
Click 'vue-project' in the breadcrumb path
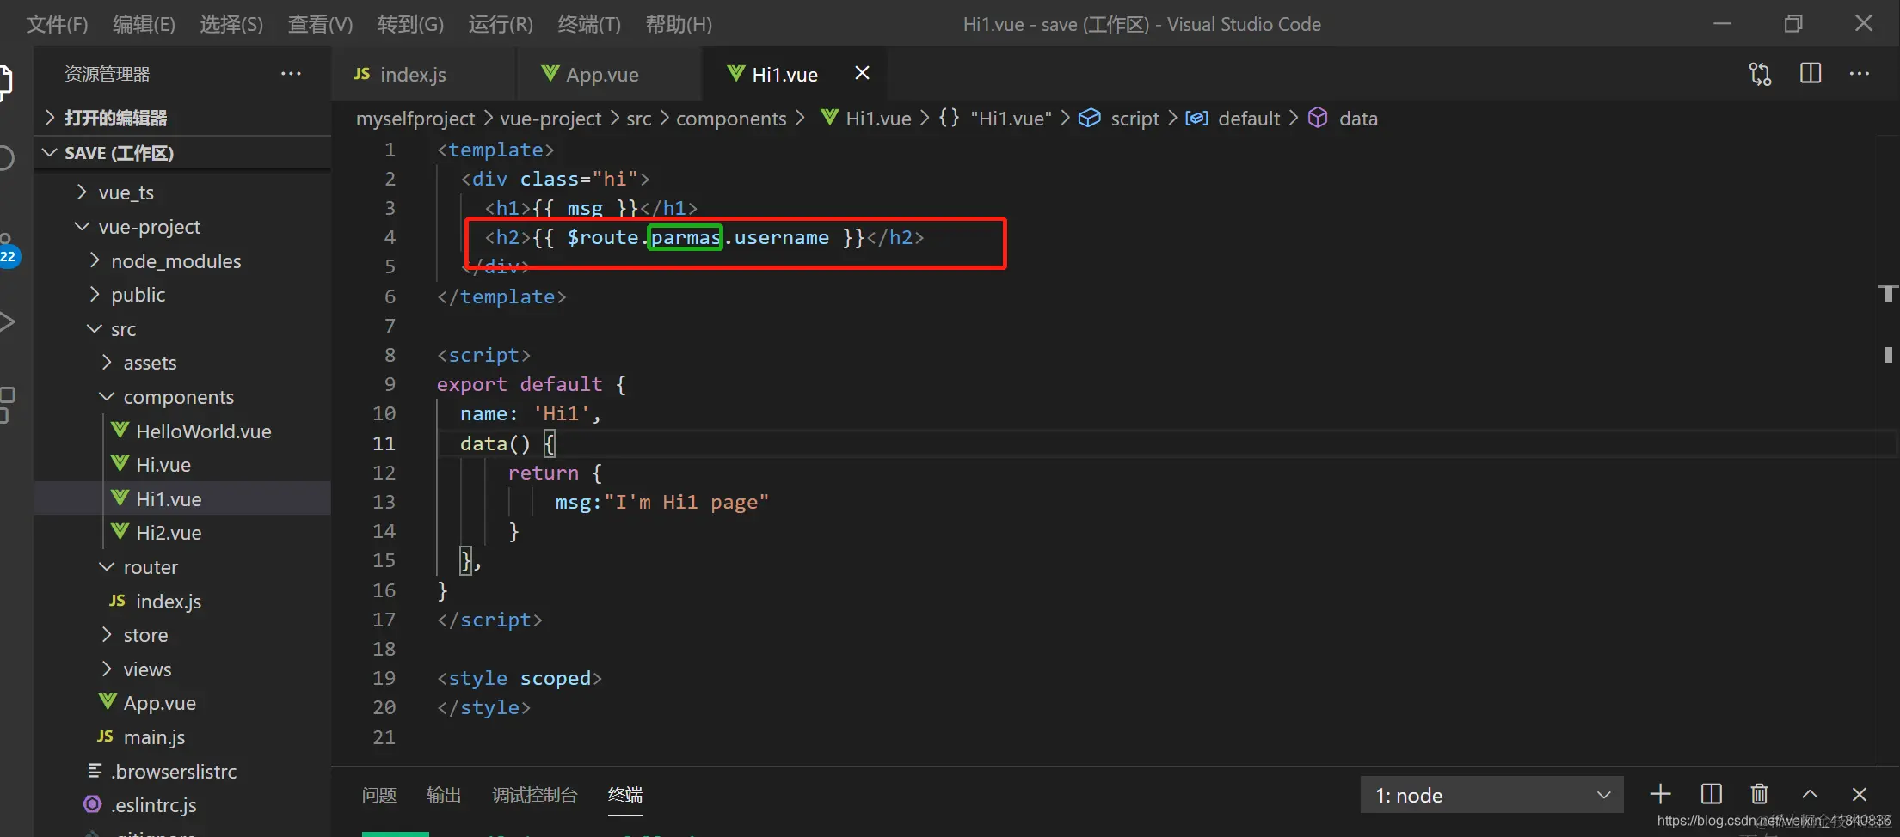[550, 119]
